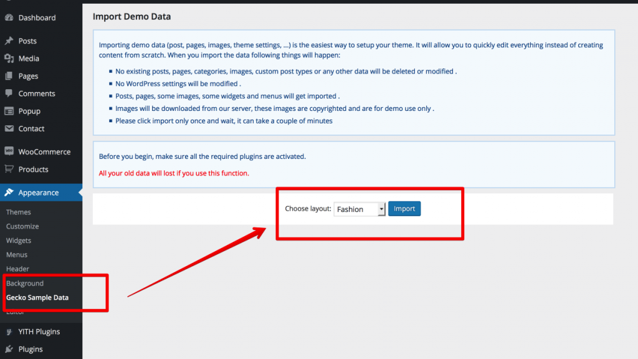Click the Import button
Viewport: 638px width, 359px height.
pos(404,209)
